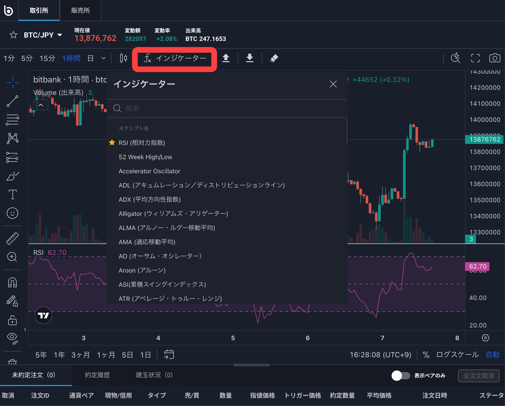Toggle the magnet snap mode

coord(12,282)
